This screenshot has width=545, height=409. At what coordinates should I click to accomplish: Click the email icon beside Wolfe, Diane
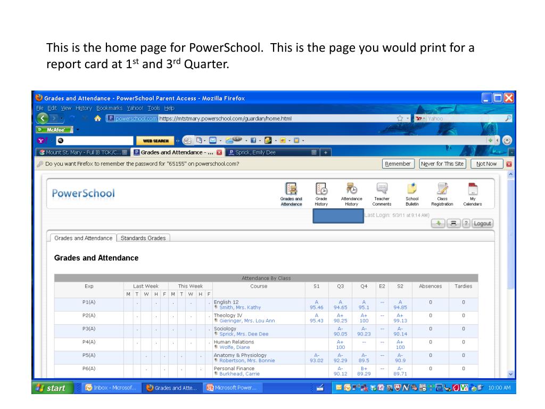[x=216, y=347]
